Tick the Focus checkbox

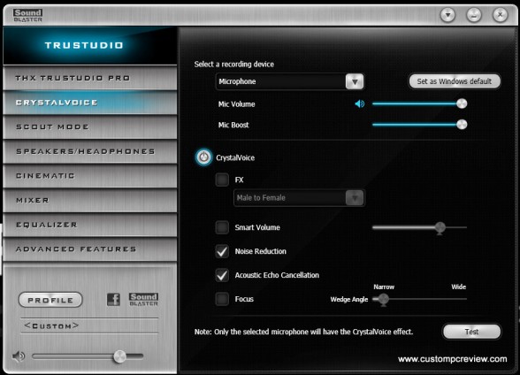pyautogui.click(x=222, y=299)
